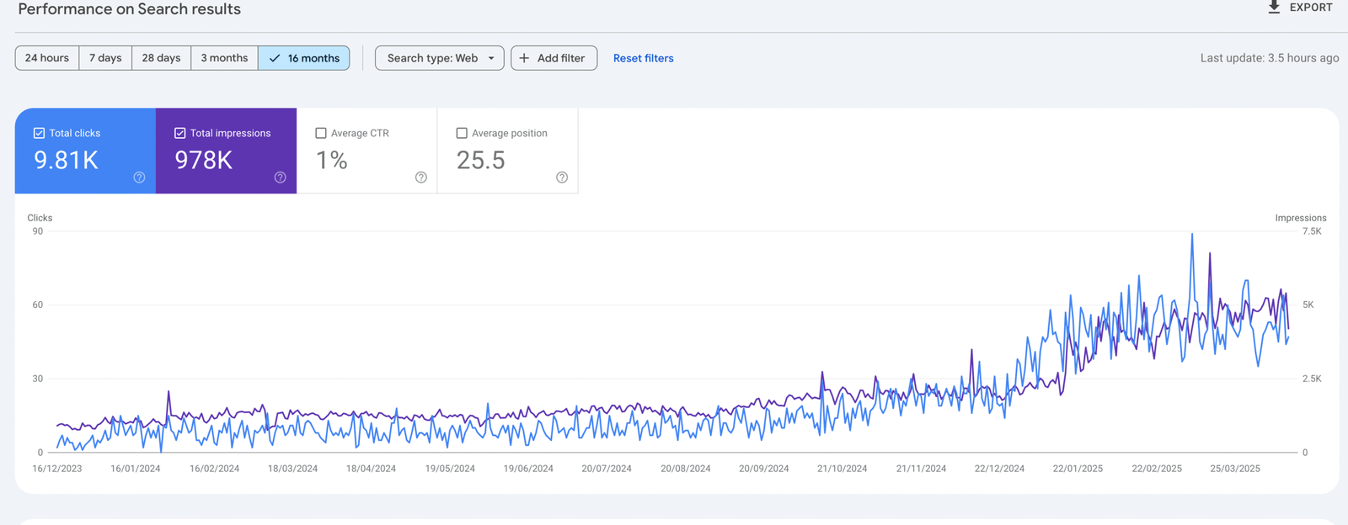Select the 24 hours date range

(x=47, y=58)
